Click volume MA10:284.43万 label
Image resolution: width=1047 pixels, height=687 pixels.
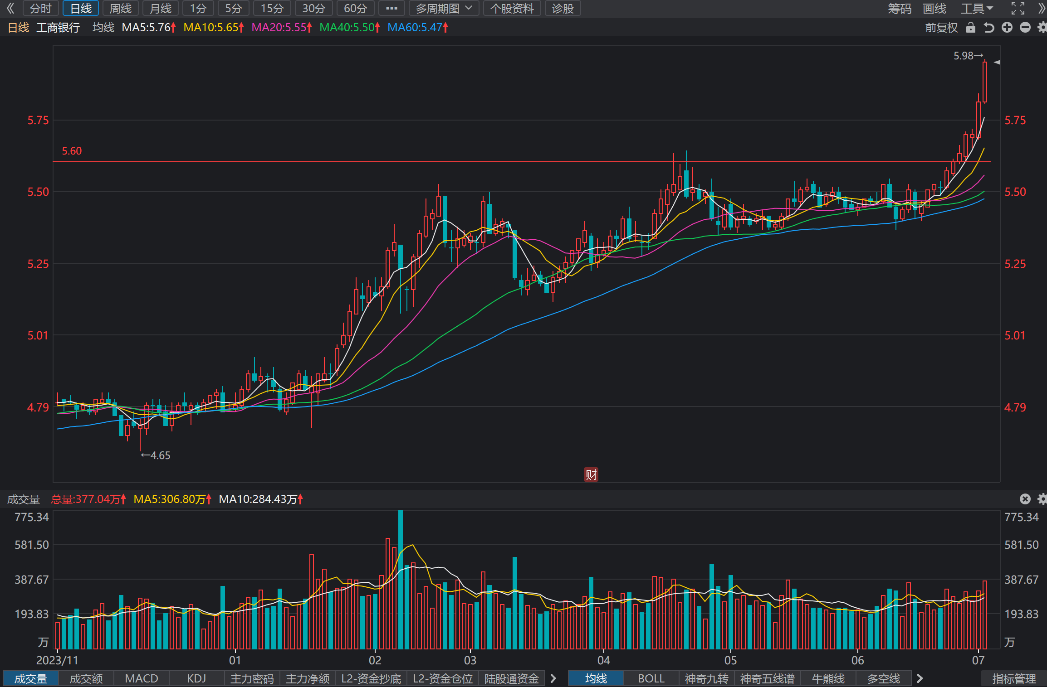pyautogui.click(x=261, y=499)
